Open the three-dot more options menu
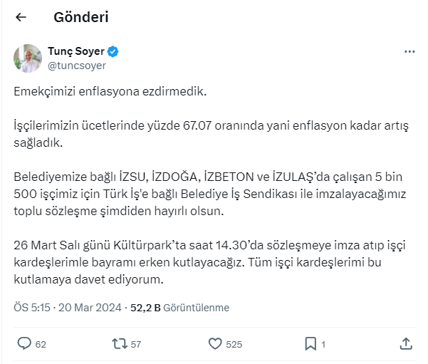The image size is (428, 364). tap(409, 52)
